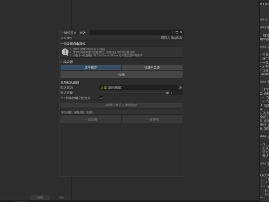Click the 扫描设置 section heading
The width and height of the screenshot is (269, 202).
67,62
